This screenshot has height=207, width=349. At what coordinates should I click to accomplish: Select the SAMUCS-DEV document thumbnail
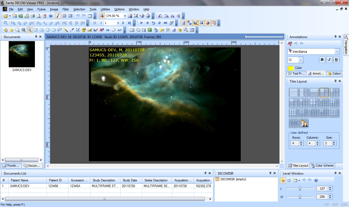[22, 54]
